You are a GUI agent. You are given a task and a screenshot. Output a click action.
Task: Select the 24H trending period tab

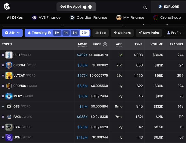coord(84,33)
